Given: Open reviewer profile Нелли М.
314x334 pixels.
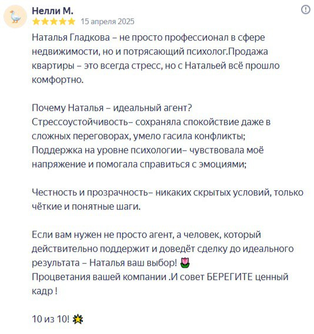Looking at the screenshot, I should [x=52, y=11].
